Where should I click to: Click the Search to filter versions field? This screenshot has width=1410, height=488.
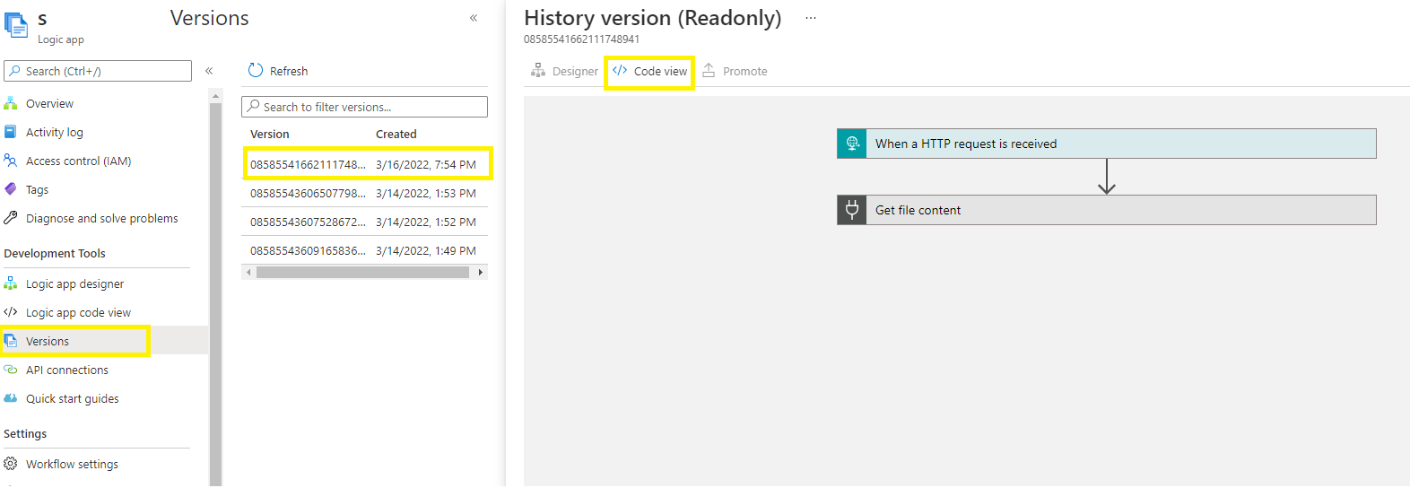[364, 107]
